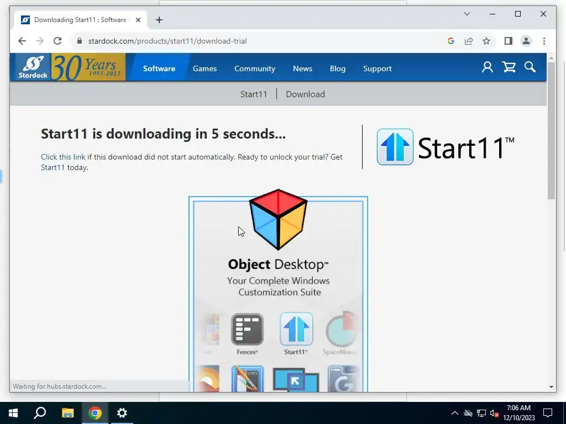Click the 30 Years anniversary banner
Screen dimensions: 566x424
(88, 67)
